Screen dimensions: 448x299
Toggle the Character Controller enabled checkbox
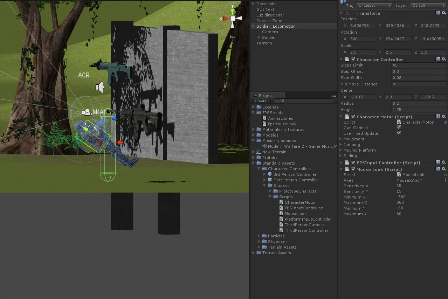(x=353, y=59)
